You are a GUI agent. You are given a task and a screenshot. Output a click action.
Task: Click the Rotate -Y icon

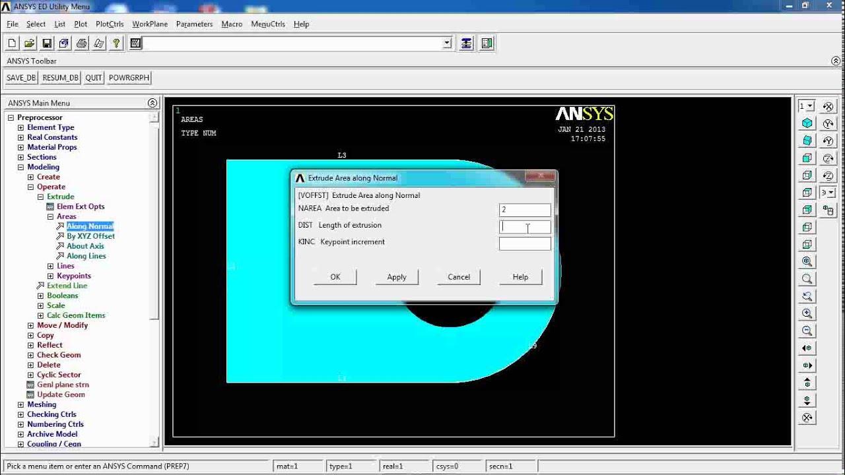tap(828, 141)
